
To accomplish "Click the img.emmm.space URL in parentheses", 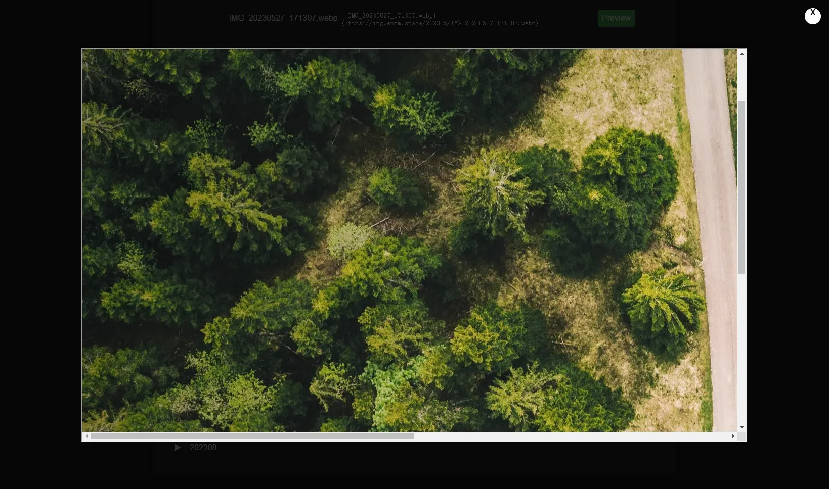I will click(440, 23).
